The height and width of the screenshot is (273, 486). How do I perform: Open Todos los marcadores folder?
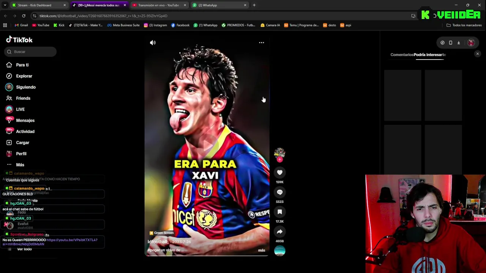coord(464,25)
